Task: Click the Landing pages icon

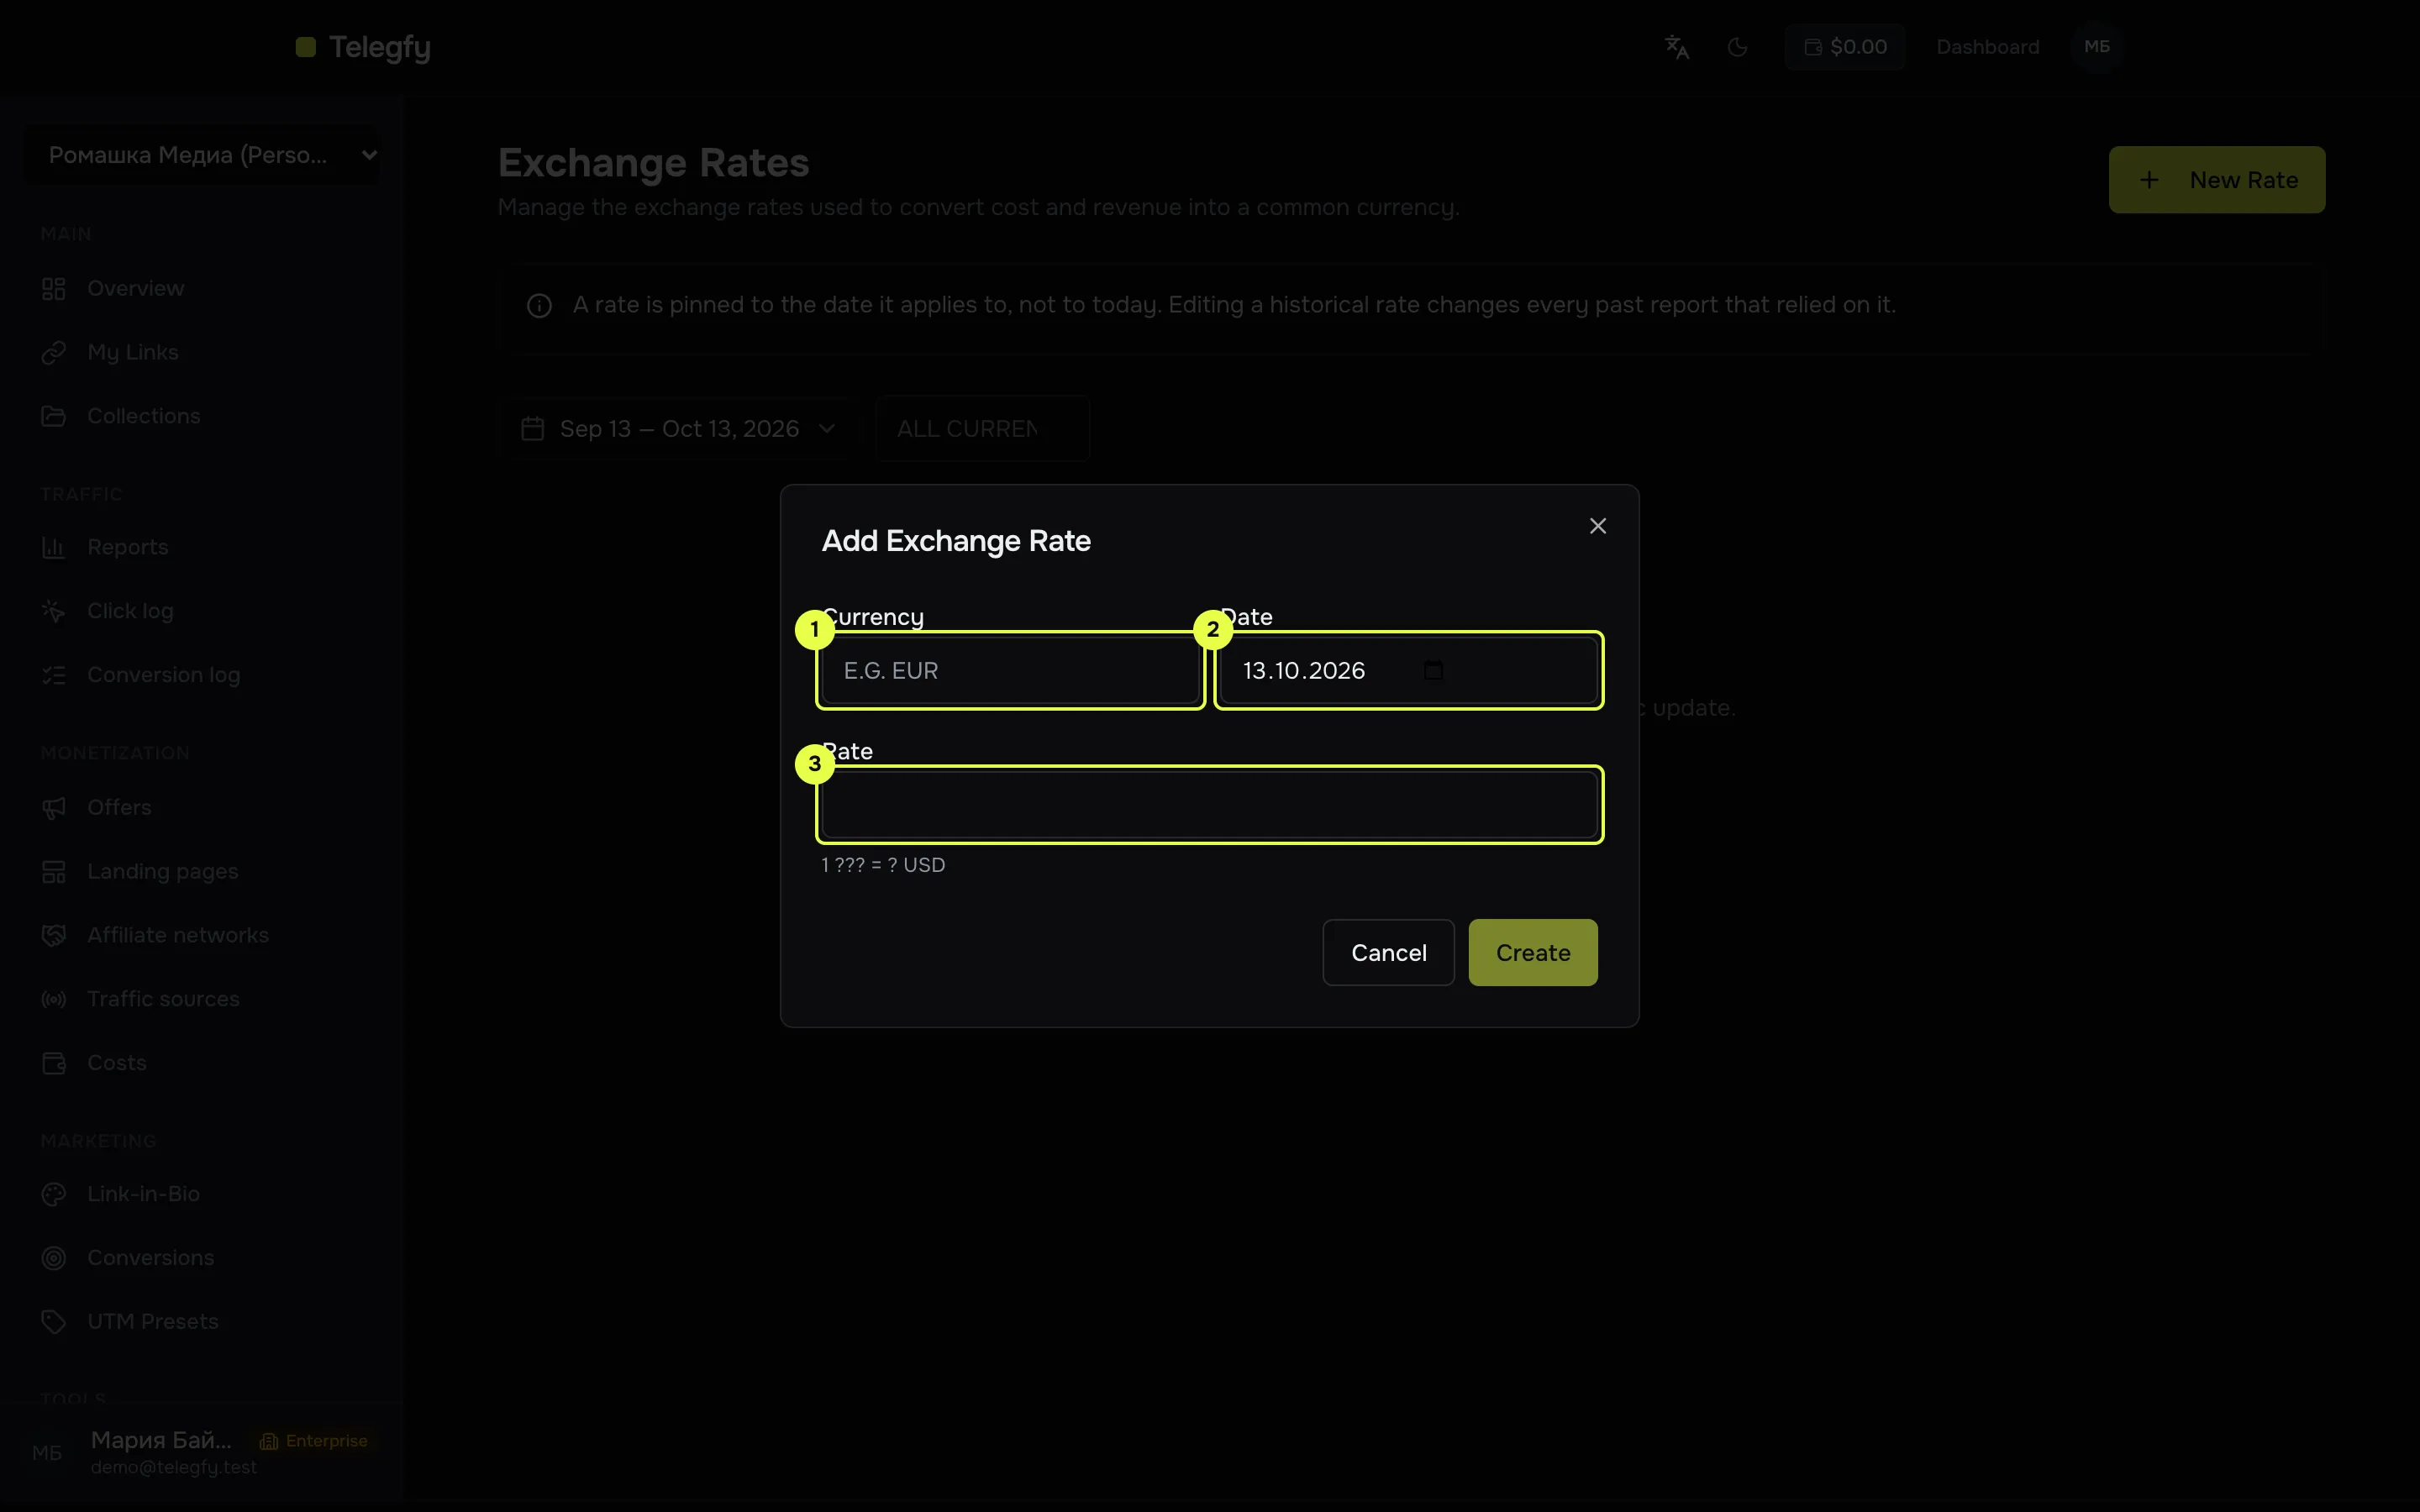Action: pos(53,871)
